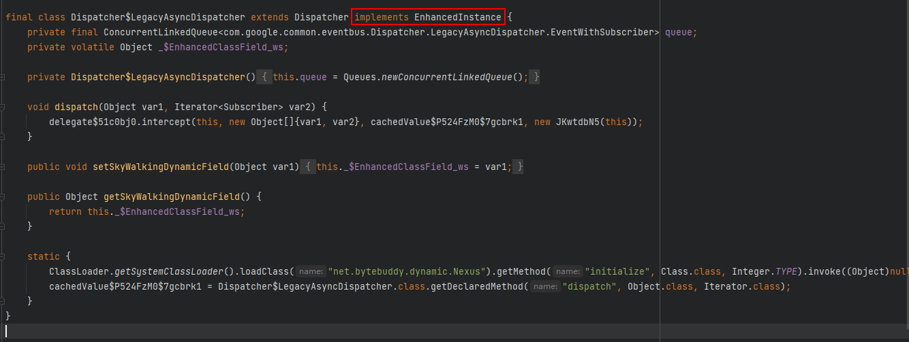Image resolution: width=909 pixels, height=342 pixels.
Task: Click closing fold brace after newConcurrentLinkedQueue()
Action: (x=536, y=78)
